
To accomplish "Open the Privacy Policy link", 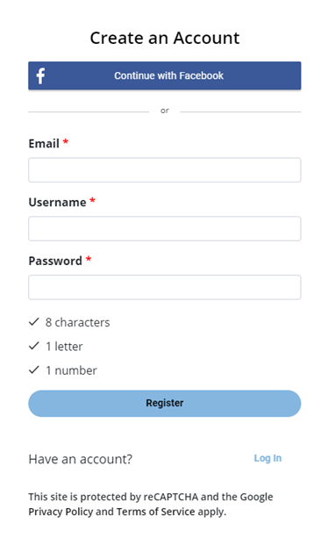I will click(x=61, y=512).
